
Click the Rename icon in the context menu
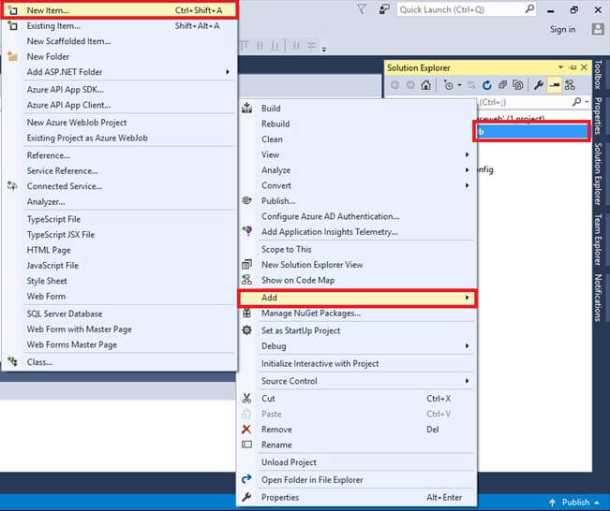pos(247,445)
